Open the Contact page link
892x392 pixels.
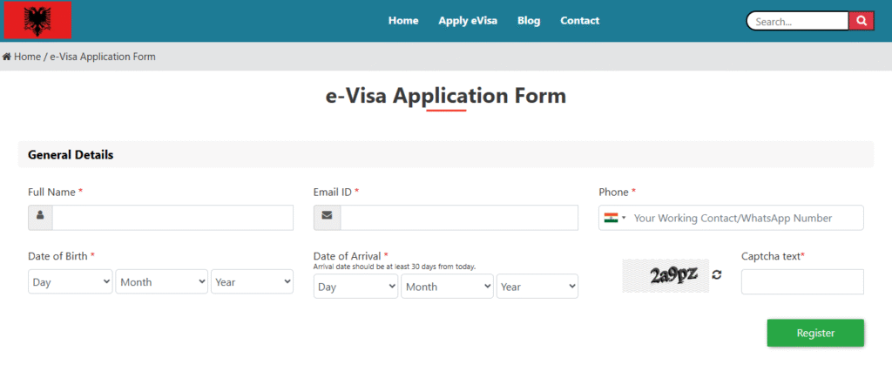[x=579, y=21]
